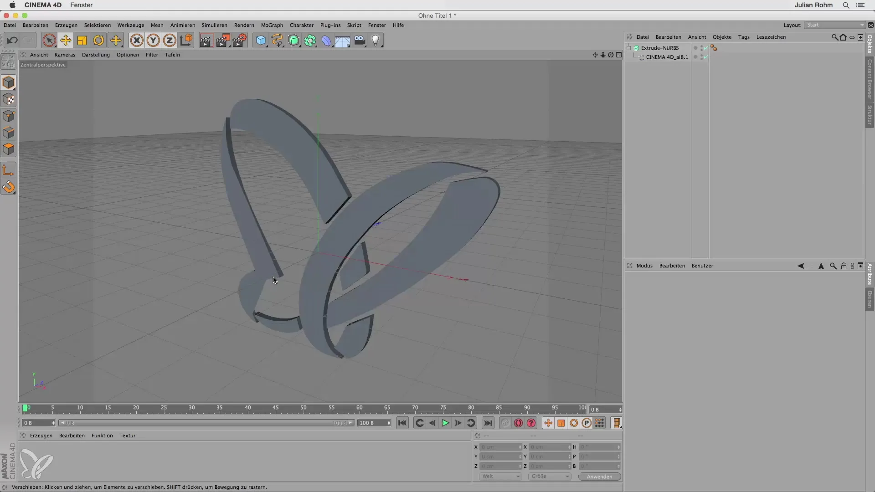Add a Camera object
Image resolution: width=875 pixels, height=492 pixels.
360,40
